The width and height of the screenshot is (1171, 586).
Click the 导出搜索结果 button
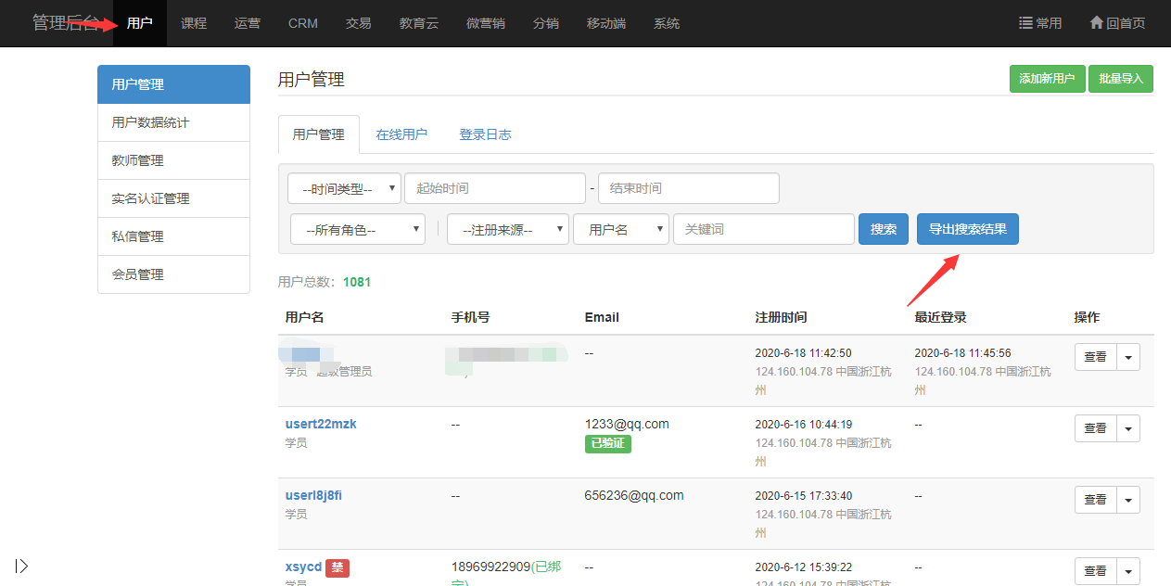pos(967,229)
